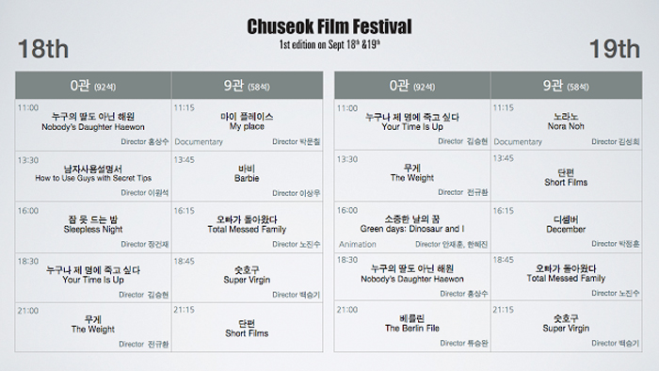
Task: Choose the 18th 21:00 The Weight screening
Action: coord(93,327)
